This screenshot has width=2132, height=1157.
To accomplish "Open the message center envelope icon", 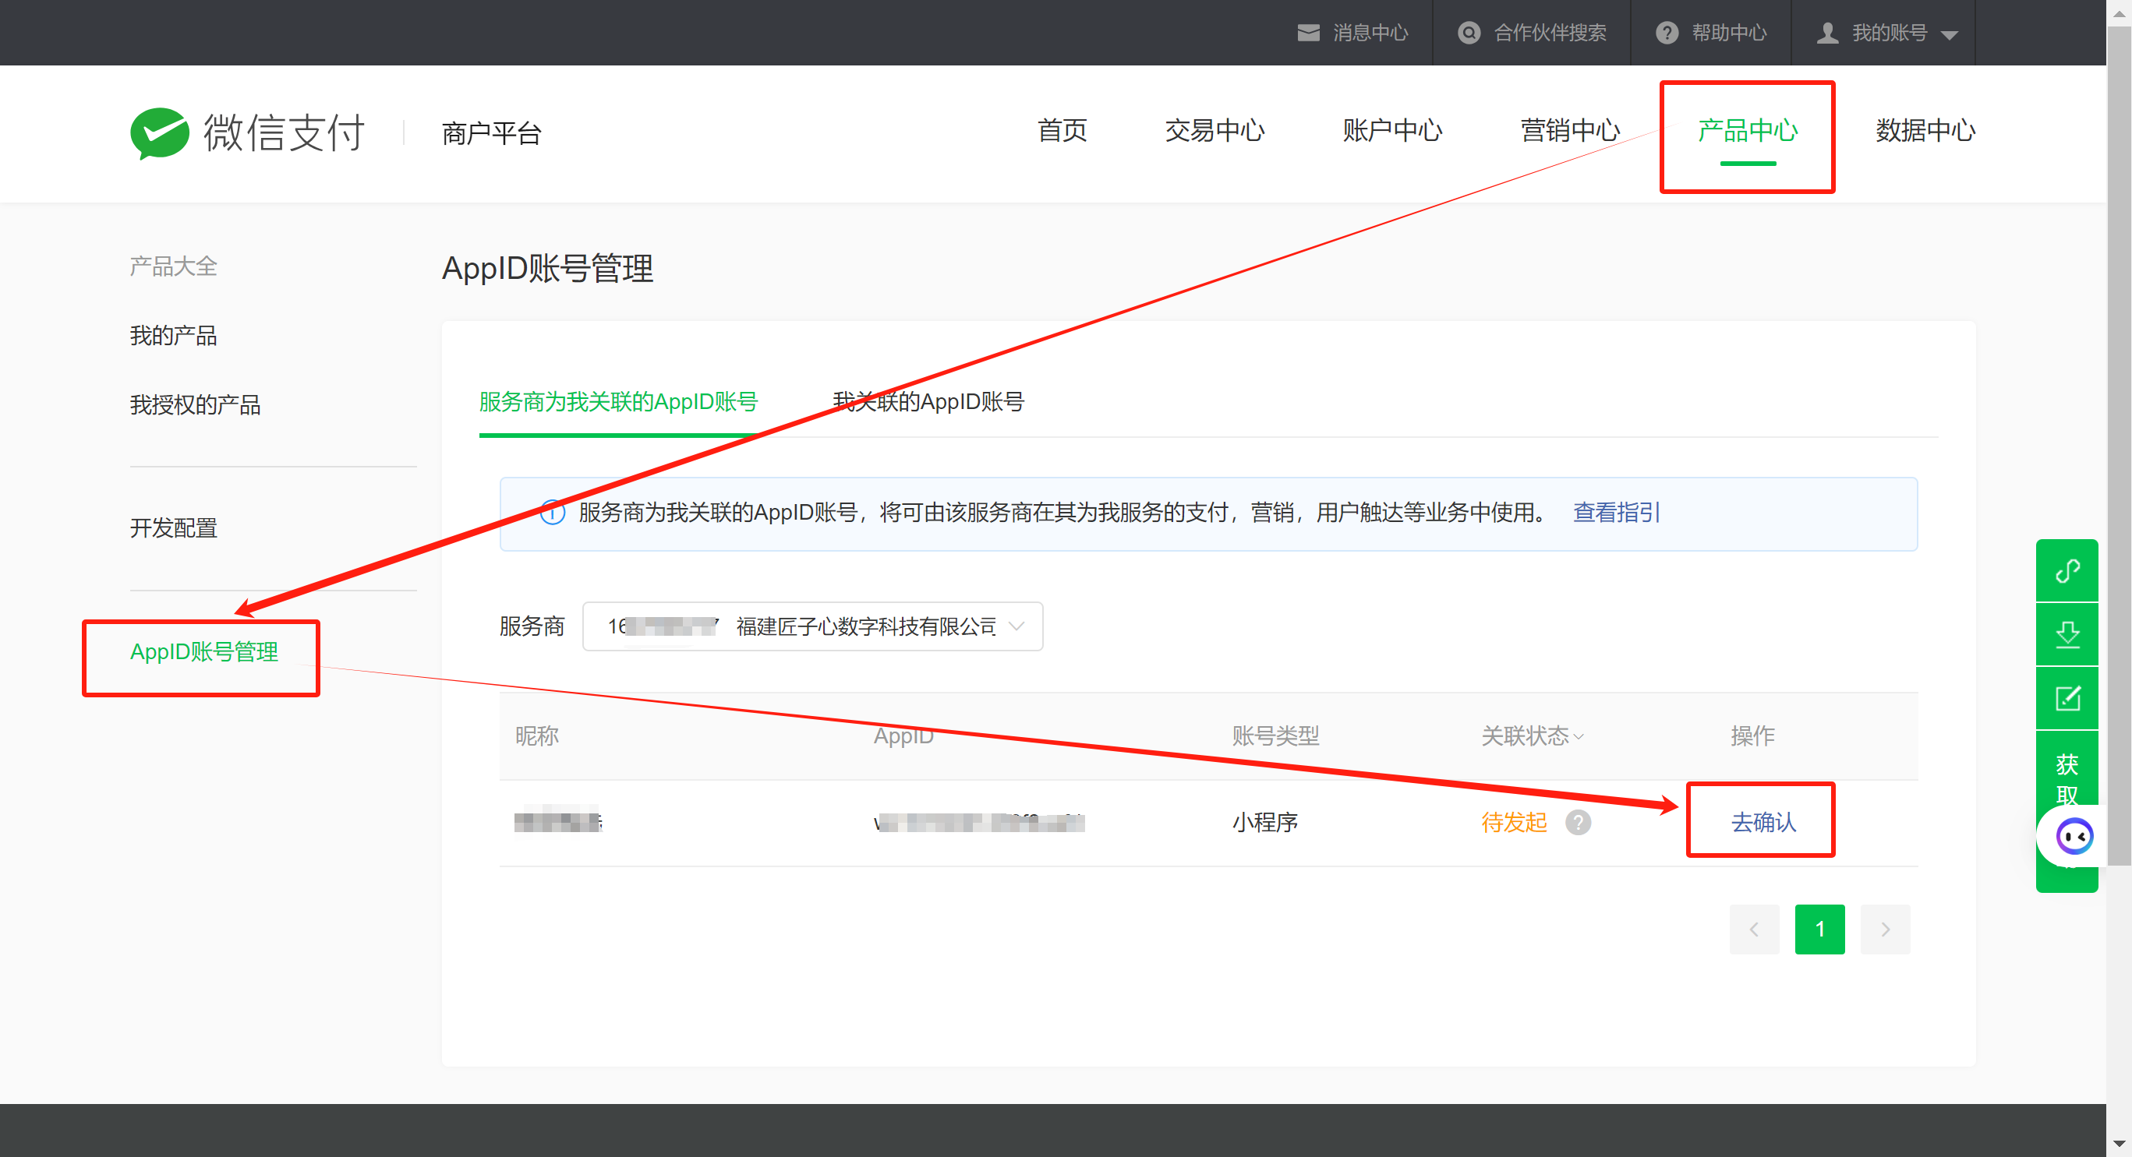I will coord(1308,32).
